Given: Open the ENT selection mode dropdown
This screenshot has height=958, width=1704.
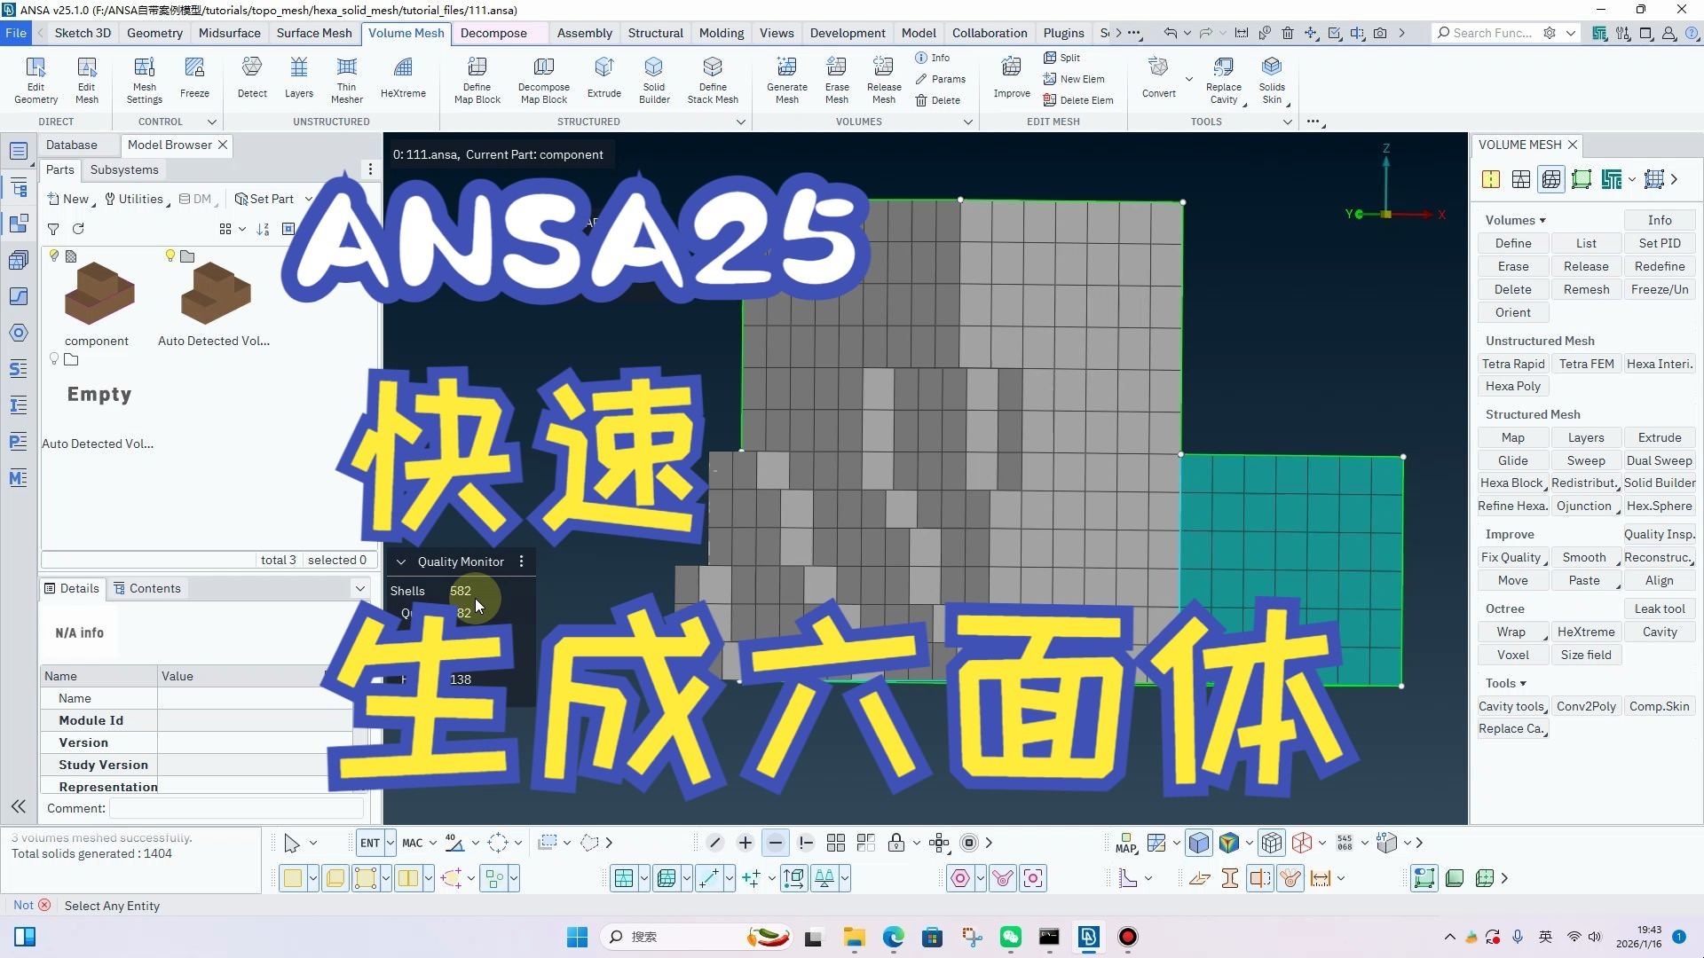Looking at the screenshot, I should point(390,843).
